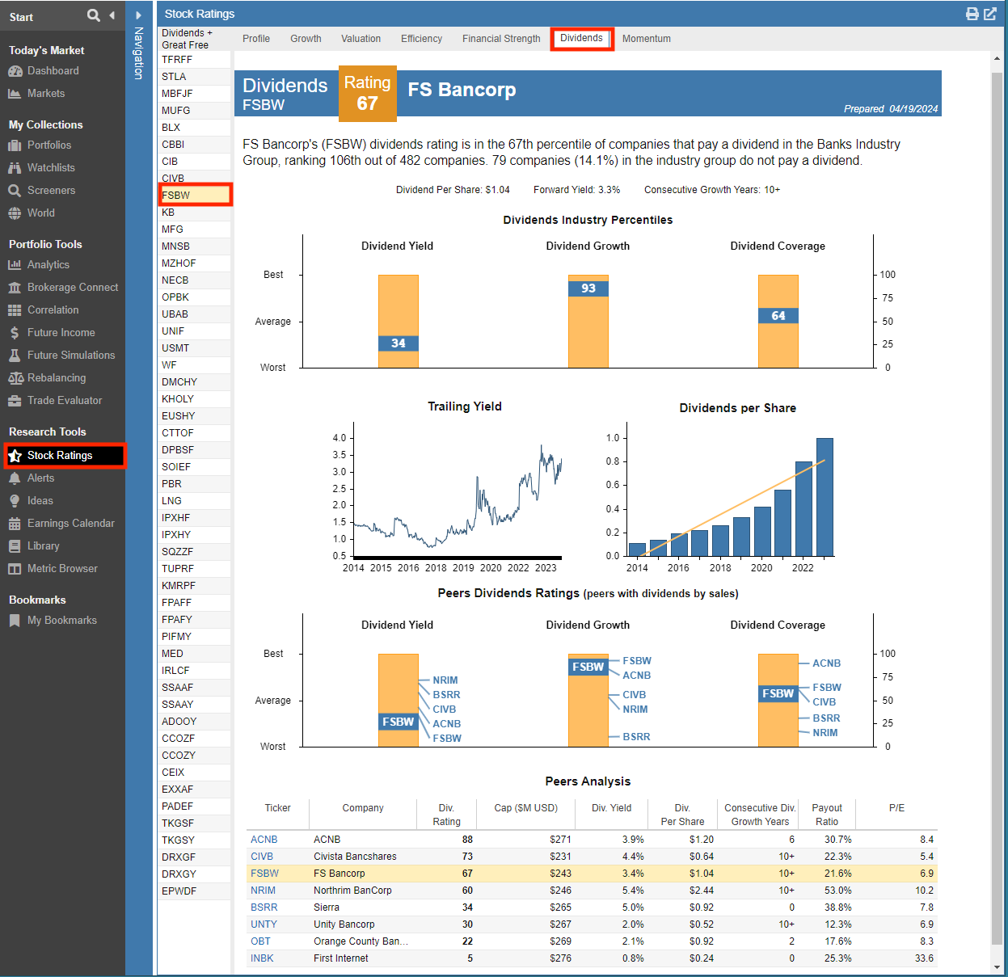Click the Library book icon
This screenshot has width=1008, height=977.
click(x=15, y=546)
